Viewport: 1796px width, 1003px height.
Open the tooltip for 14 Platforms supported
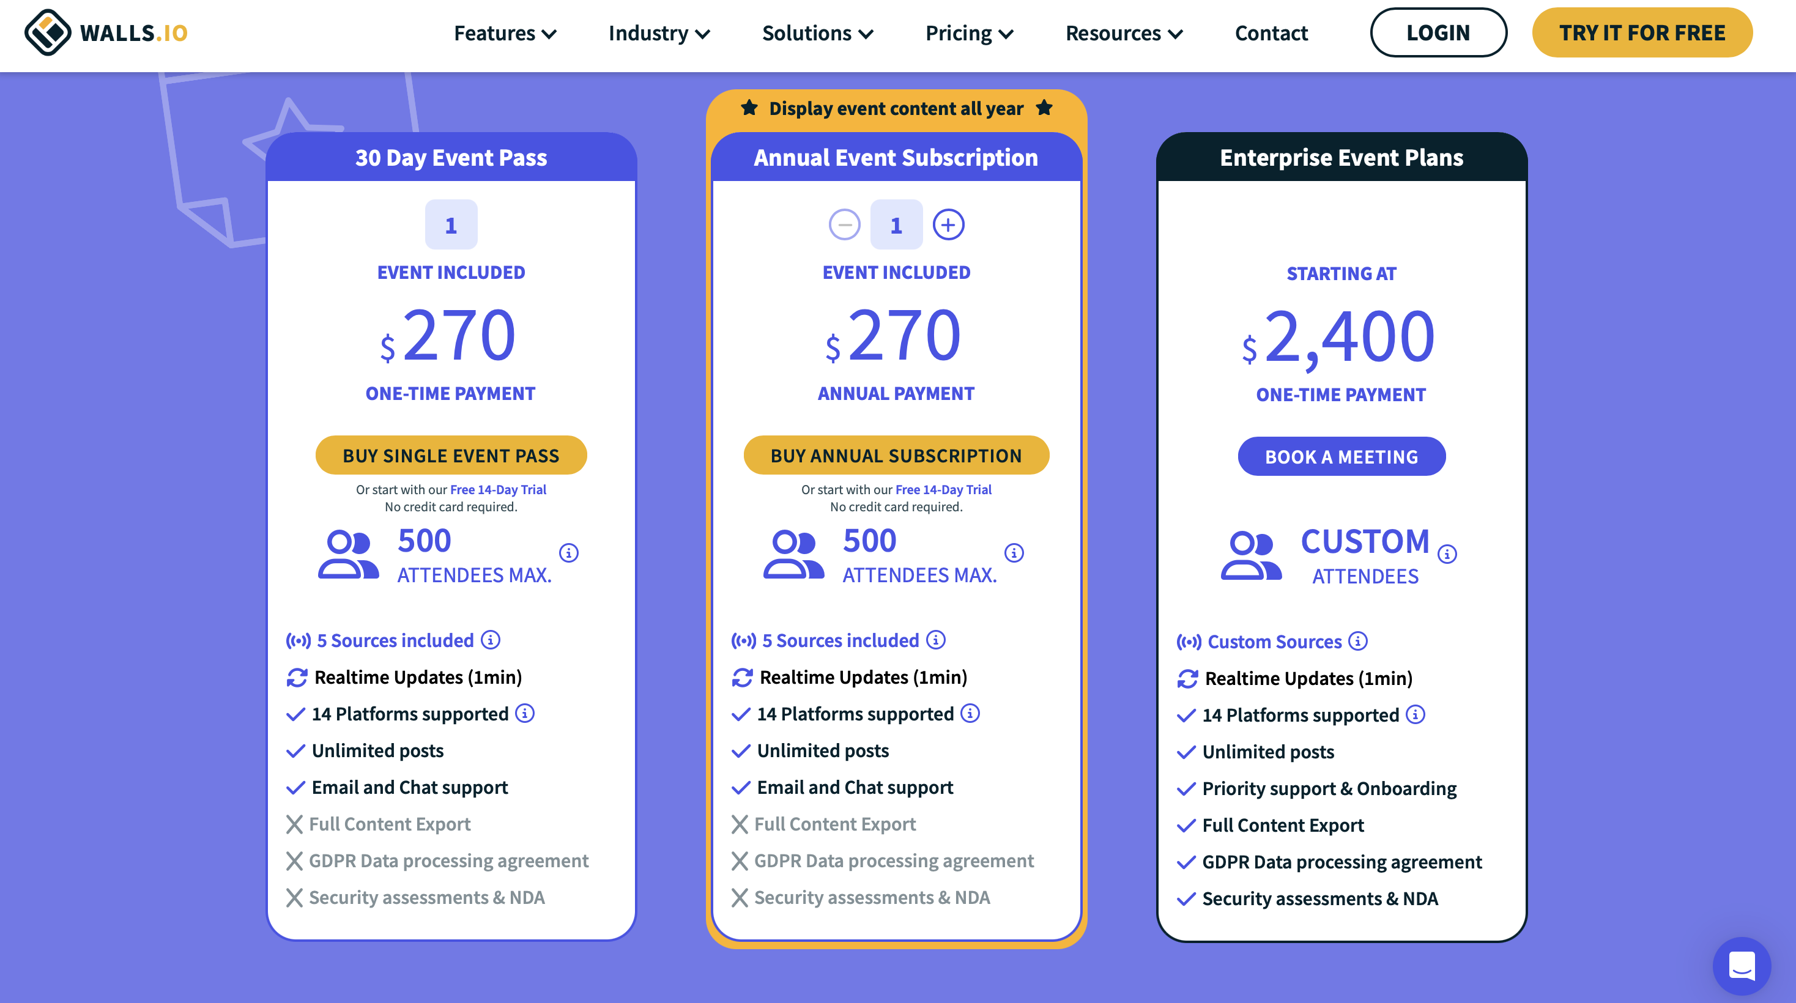525,714
